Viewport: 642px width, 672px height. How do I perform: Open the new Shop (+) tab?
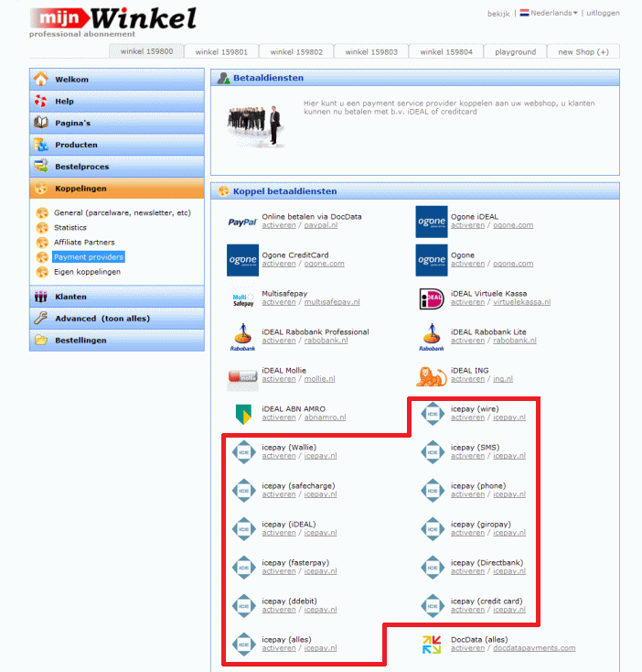coord(583,51)
